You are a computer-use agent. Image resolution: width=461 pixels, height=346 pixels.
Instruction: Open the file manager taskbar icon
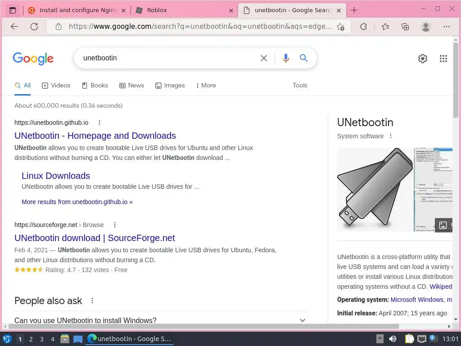(65, 339)
